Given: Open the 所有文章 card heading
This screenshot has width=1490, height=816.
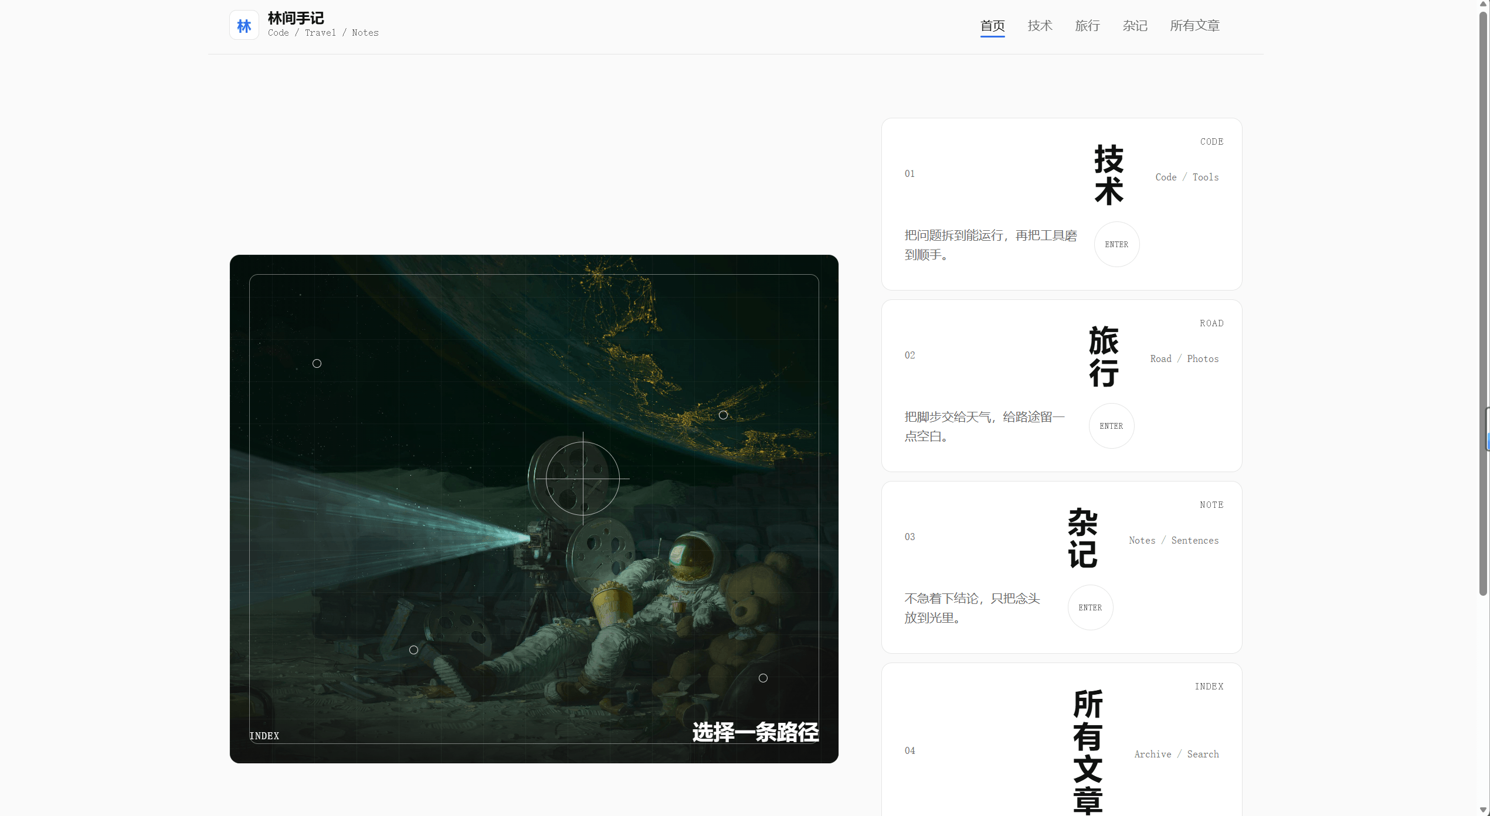Looking at the screenshot, I should pyautogui.click(x=1088, y=752).
